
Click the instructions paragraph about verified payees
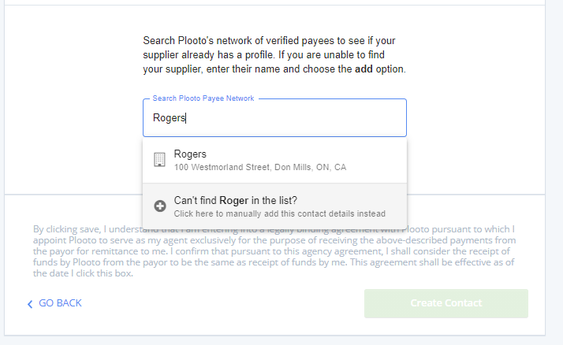tap(274, 54)
